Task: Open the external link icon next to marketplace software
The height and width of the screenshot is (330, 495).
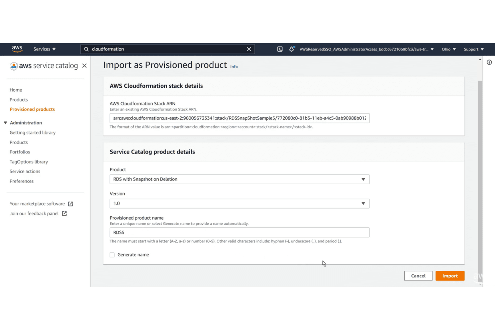Action: pyautogui.click(x=71, y=204)
